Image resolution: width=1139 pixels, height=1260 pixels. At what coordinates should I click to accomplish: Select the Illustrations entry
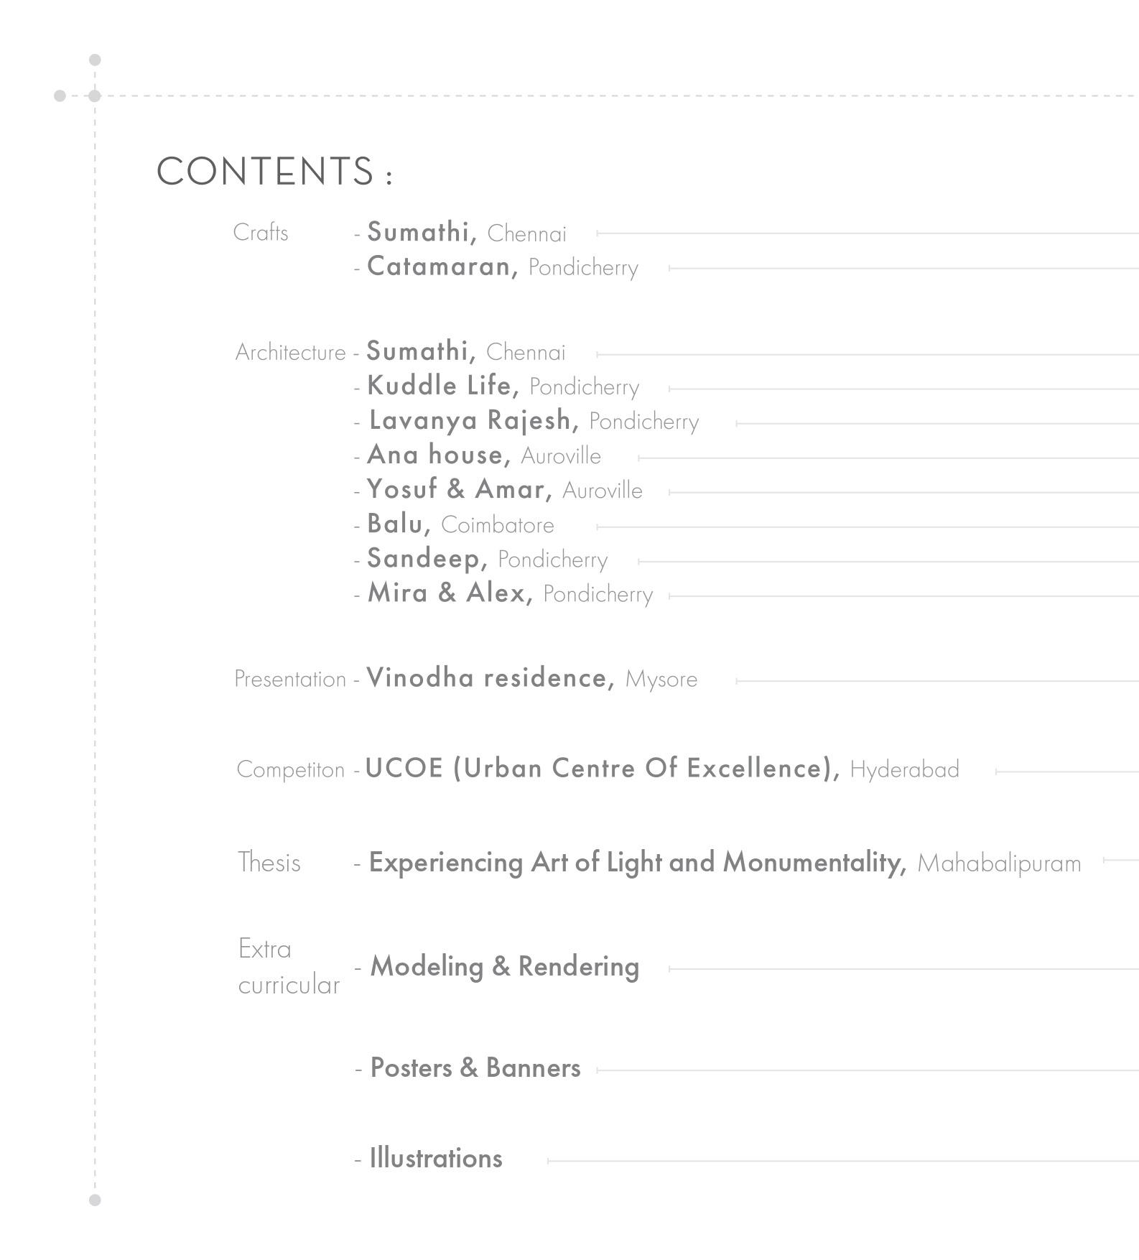[435, 1159]
